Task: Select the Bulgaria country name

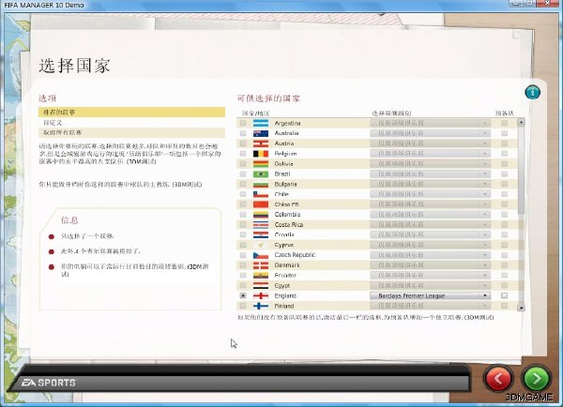Action: point(286,184)
